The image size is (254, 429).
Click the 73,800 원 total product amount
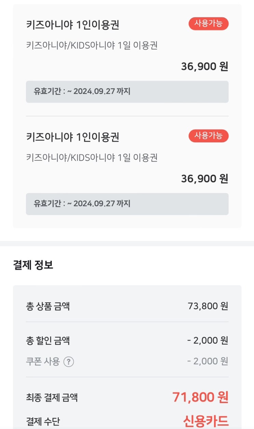click(208, 306)
